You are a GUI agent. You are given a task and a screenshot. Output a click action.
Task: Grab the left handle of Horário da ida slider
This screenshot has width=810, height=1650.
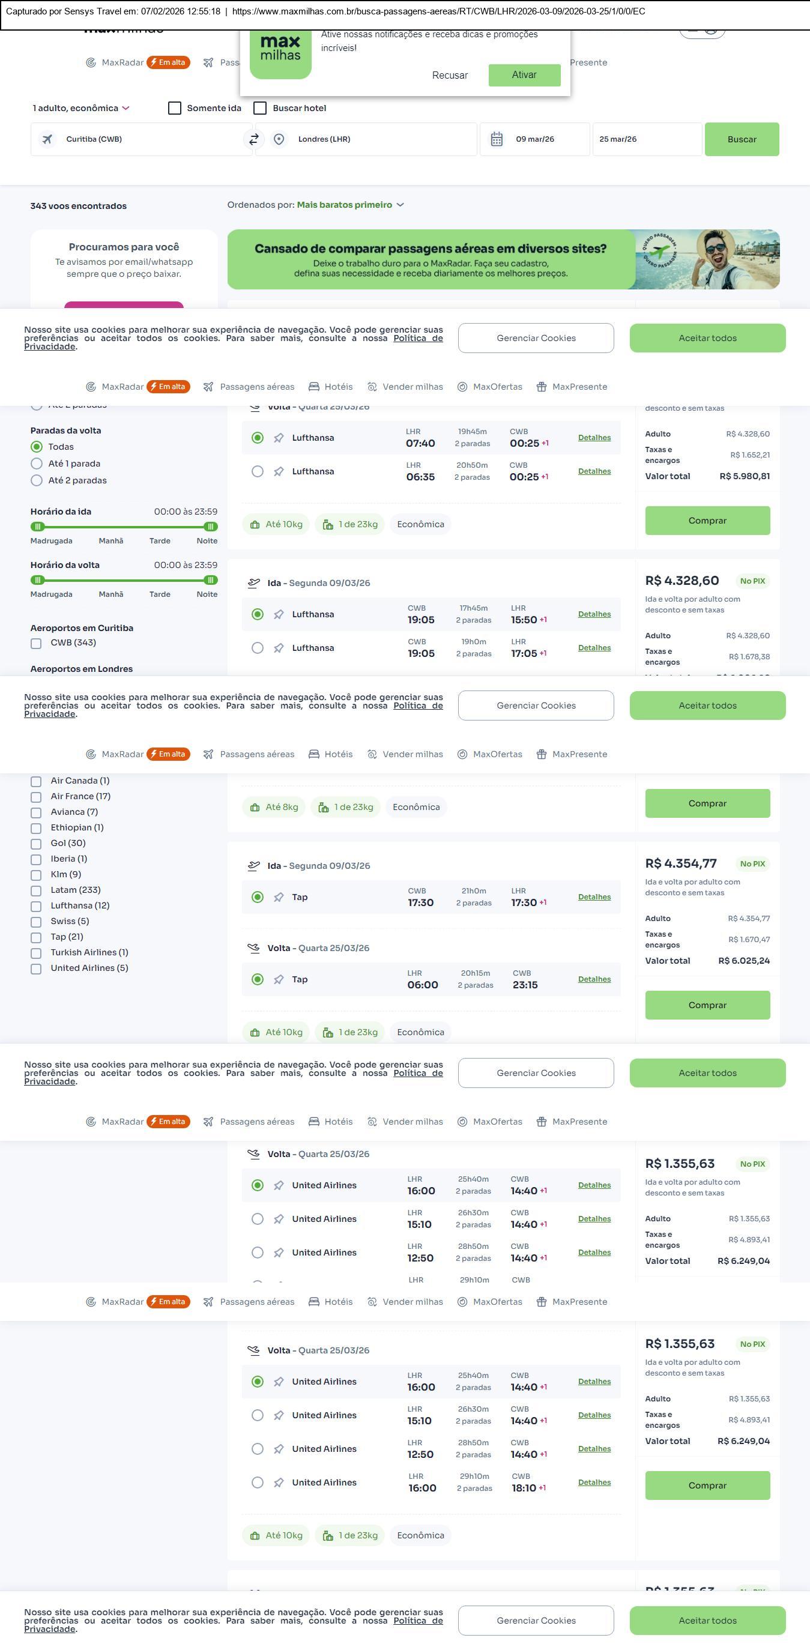[38, 527]
